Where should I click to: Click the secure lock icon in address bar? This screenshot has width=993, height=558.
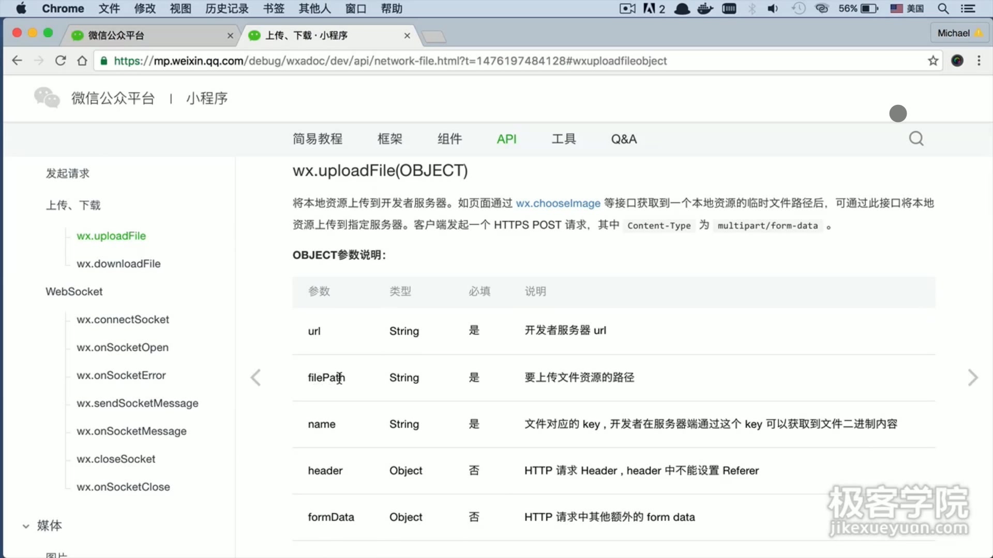(x=104, y=61)
